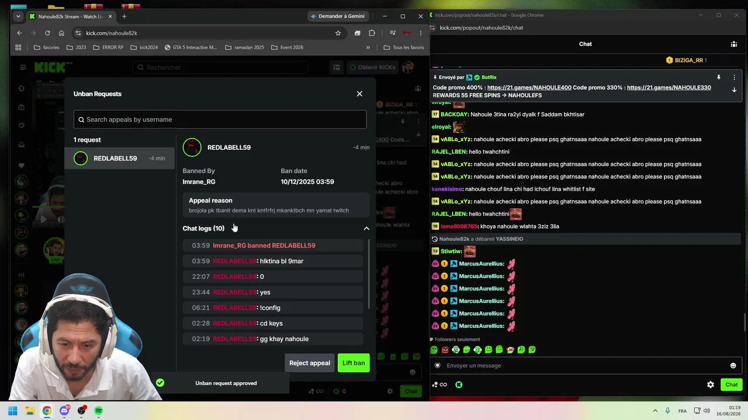Open the 21.games/NAHOULE400 promo link
This screenshot has width=748, height=420.
pos(529,87)
